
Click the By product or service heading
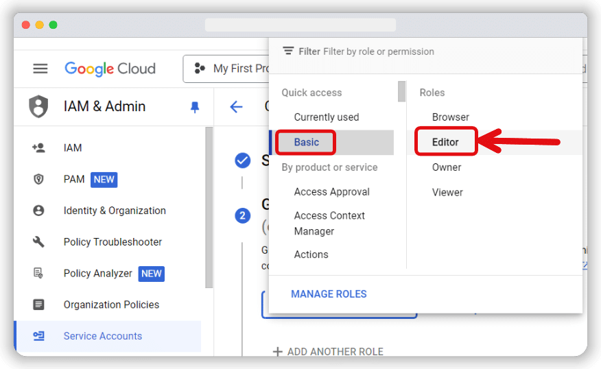click(x=329, y=167)
